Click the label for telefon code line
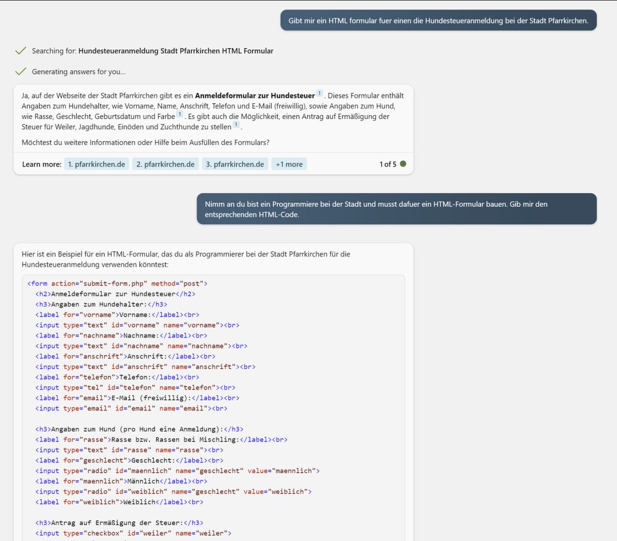 pos(117,377)
